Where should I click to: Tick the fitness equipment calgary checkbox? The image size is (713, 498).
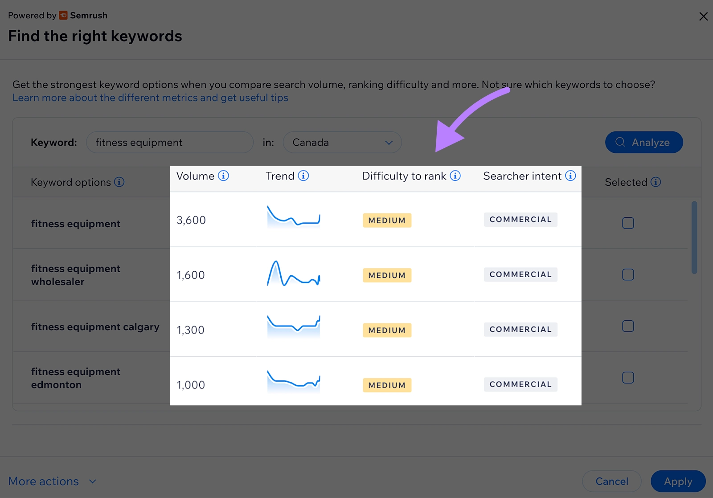628,327
